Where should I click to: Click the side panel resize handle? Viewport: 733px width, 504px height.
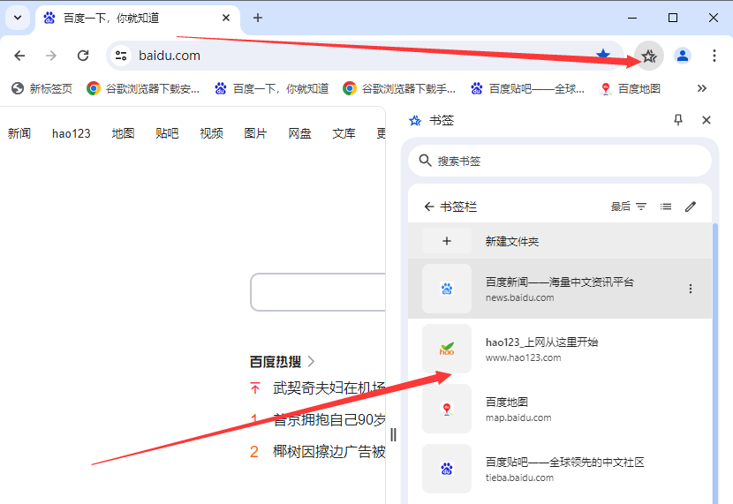393,435
